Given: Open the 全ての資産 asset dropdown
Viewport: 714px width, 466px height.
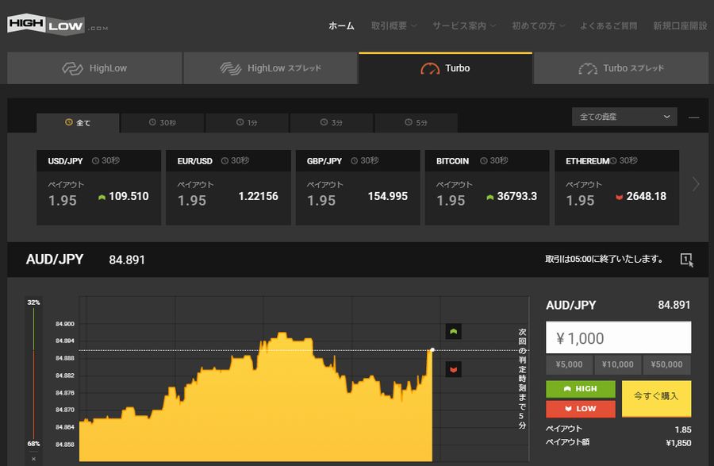Looking at the screenshot, I should click(624, 117).
